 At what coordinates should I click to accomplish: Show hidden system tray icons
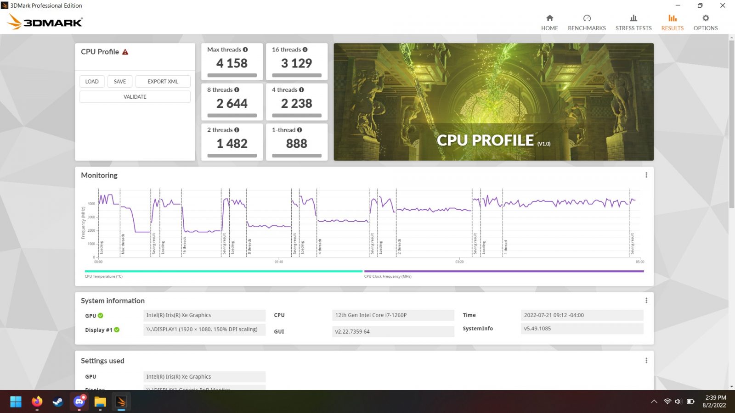pyautogui.click(x=654, y=402)
